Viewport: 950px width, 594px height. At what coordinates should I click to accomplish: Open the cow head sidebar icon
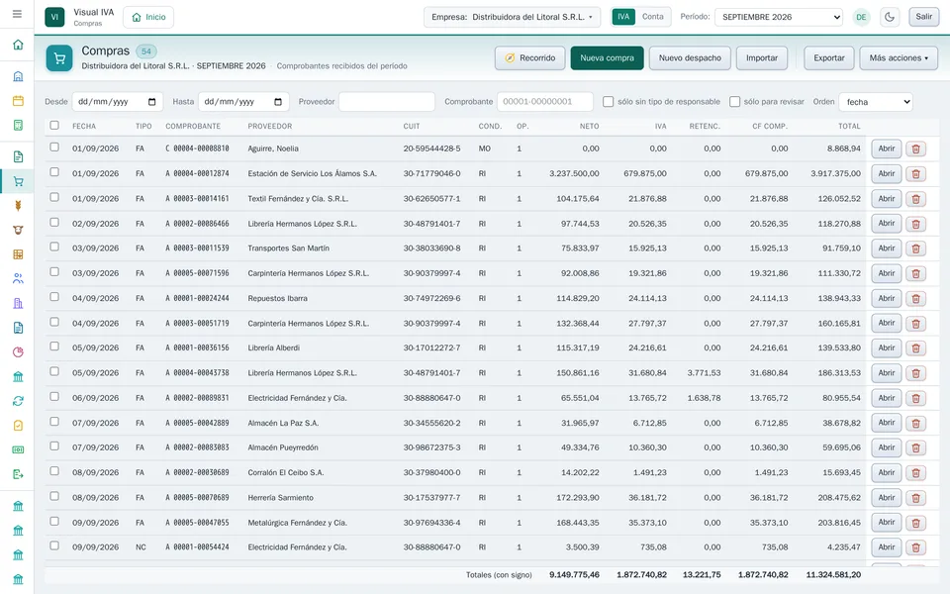click(18, 231)
